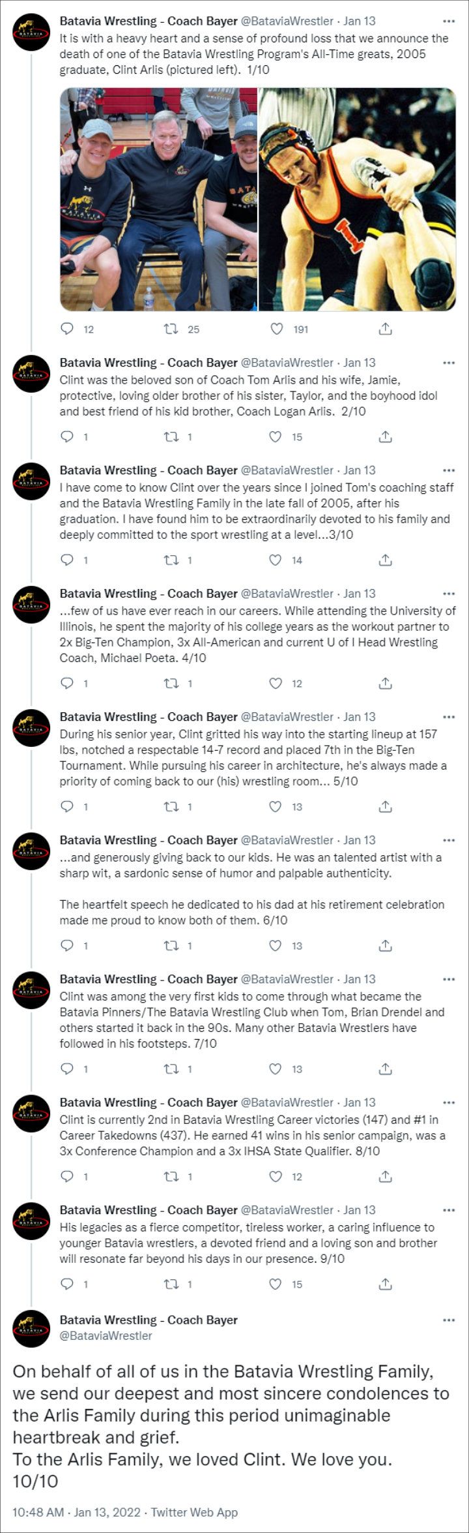Open the left photo of the three men
This screenshot has width=469, height=1533.
[x=159, y=199]
